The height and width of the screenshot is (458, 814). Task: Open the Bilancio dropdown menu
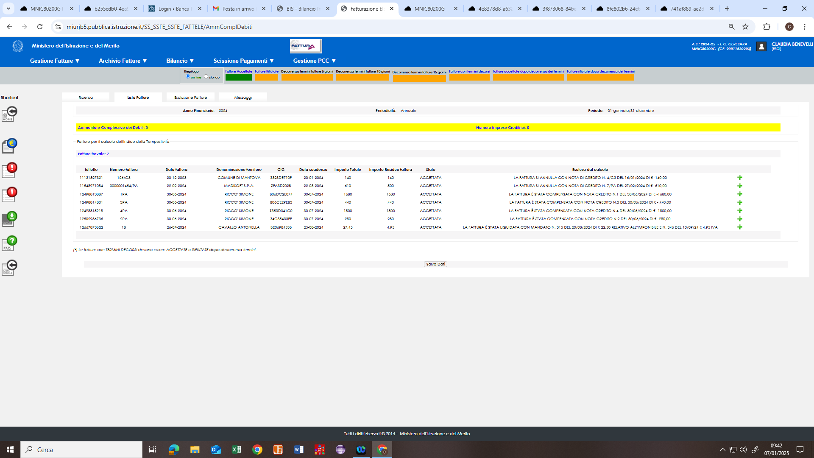pyautogui.click(x=180, y=61)
